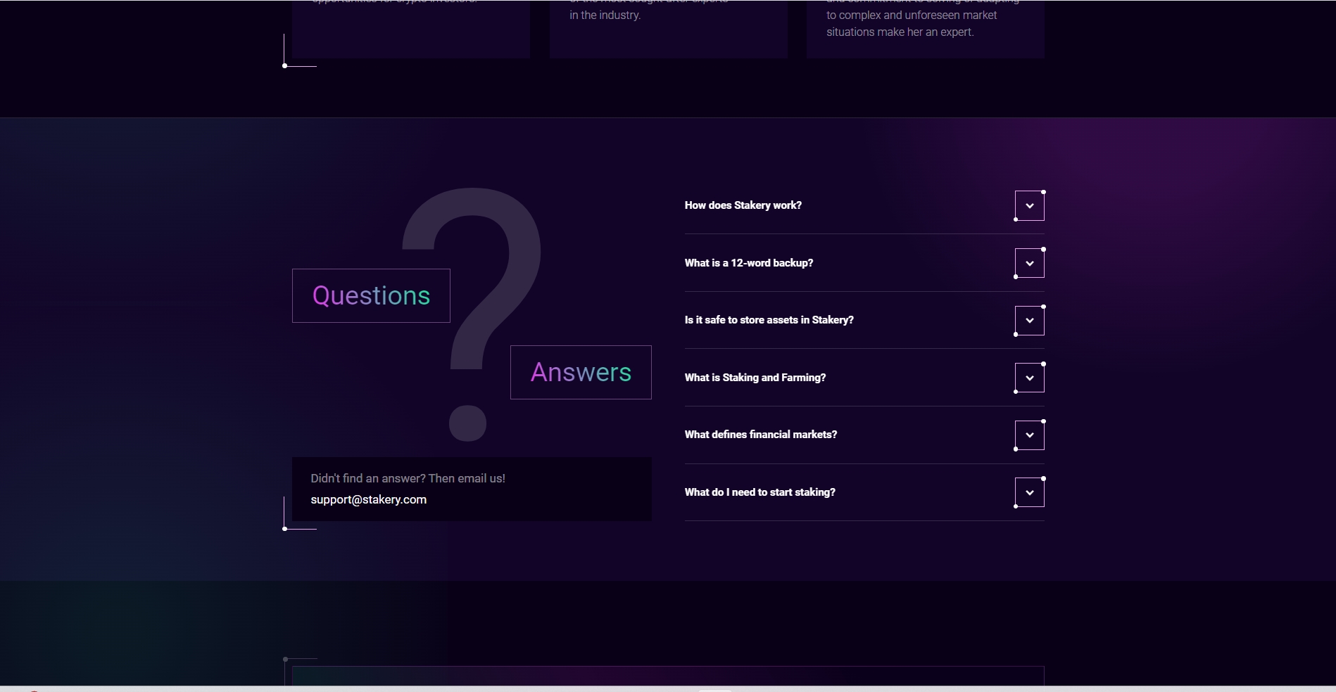Click chevron beside 'What is a 12-word backup?'

pos(1029,264)
